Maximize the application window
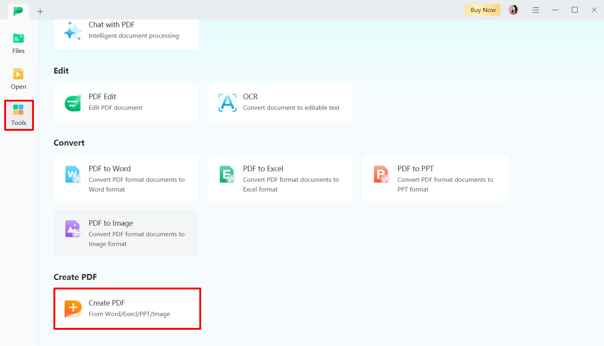Viewport: 604px width, 346px height. pyautogui.click(x=575, y=10)
